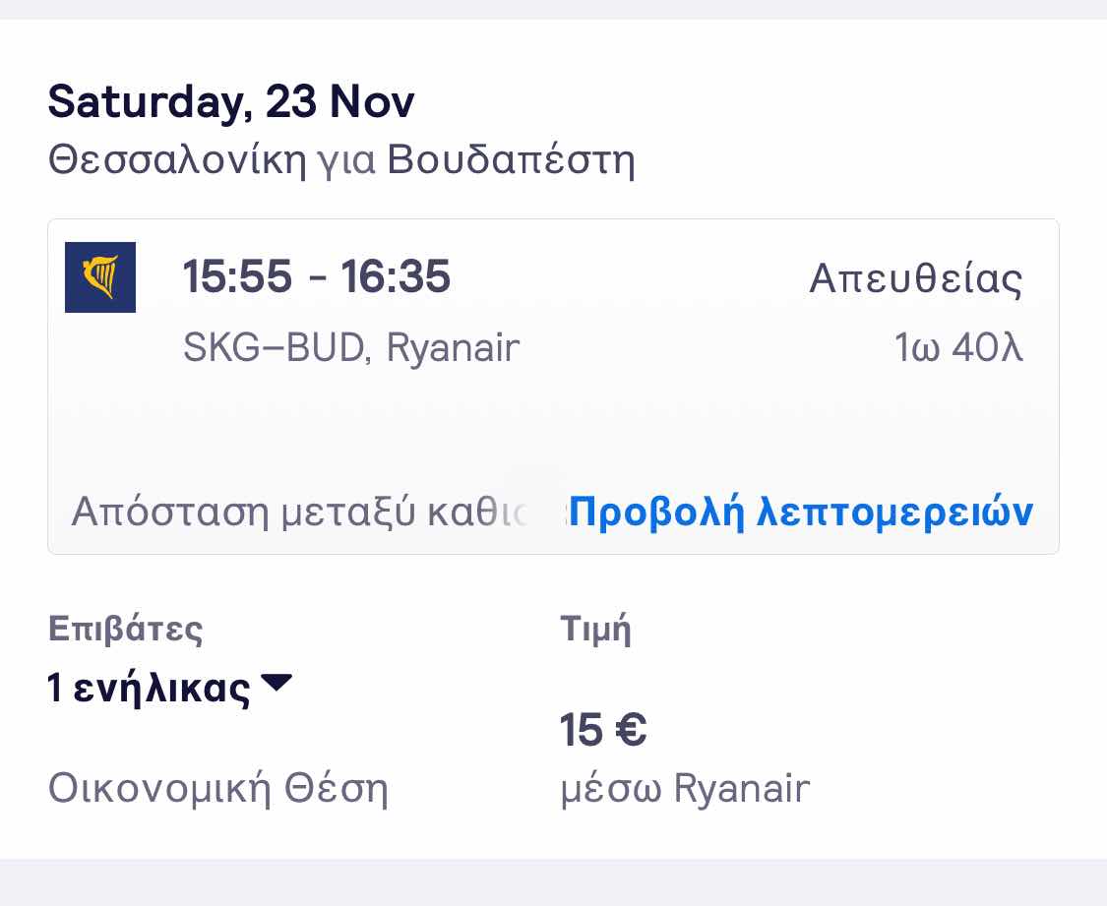Click the SKG–BUD, Ryanair flight info
Screen dimensions: 1107x906
point(350,348)
